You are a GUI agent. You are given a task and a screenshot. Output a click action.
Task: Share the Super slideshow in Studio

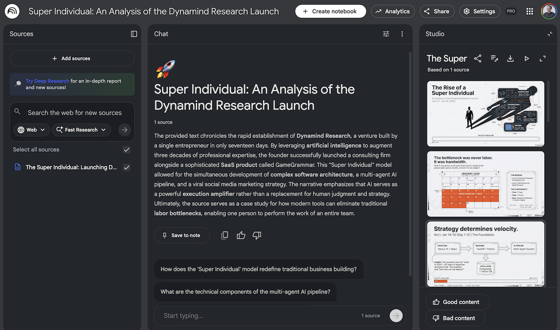(478, 58)
